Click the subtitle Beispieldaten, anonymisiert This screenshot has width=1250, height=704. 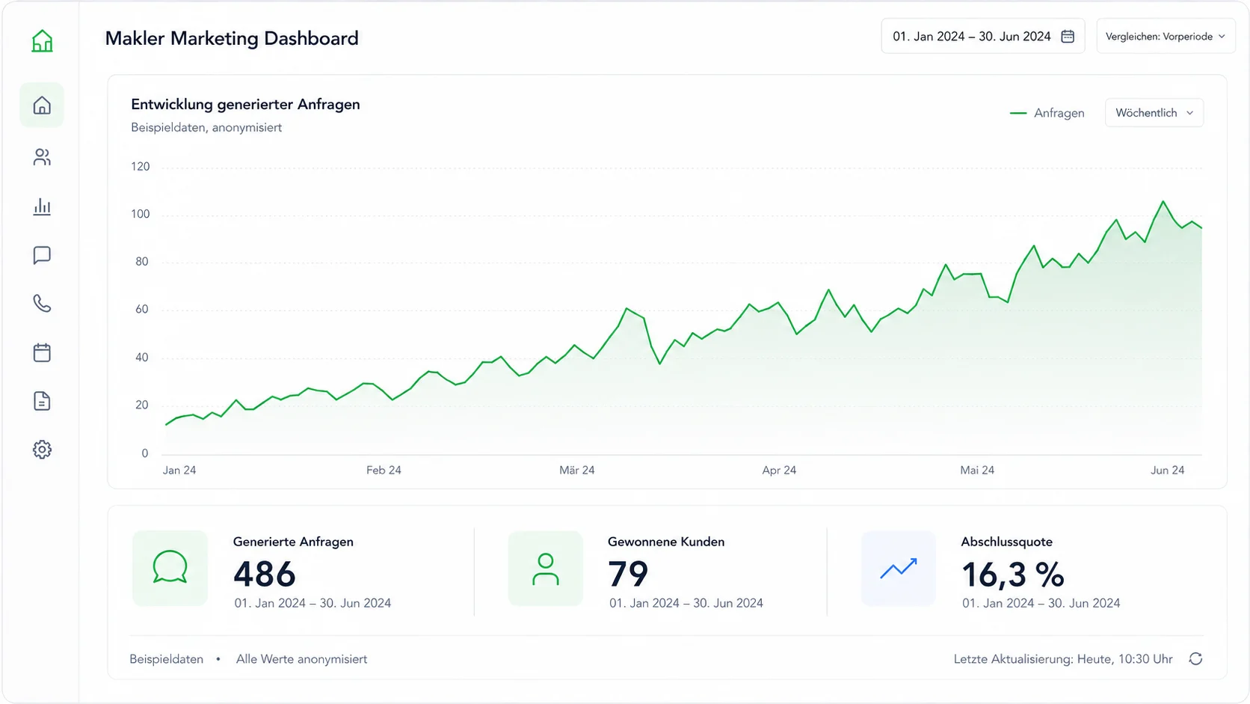tap(206, 127)
